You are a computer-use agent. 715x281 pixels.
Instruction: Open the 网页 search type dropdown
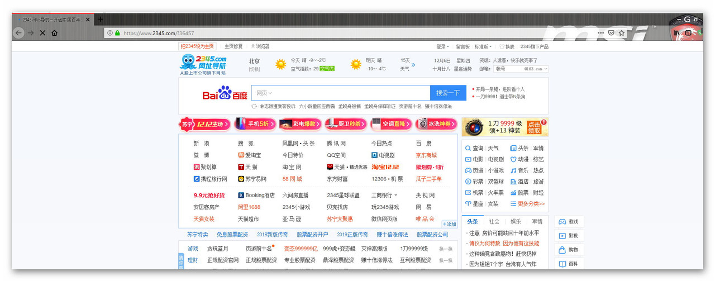264,93
